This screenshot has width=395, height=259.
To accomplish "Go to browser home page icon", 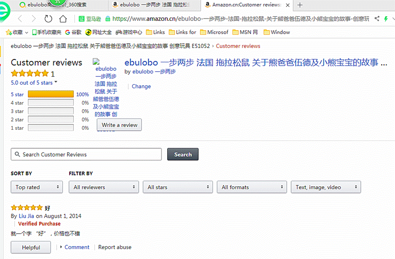I will coord(63,19).
